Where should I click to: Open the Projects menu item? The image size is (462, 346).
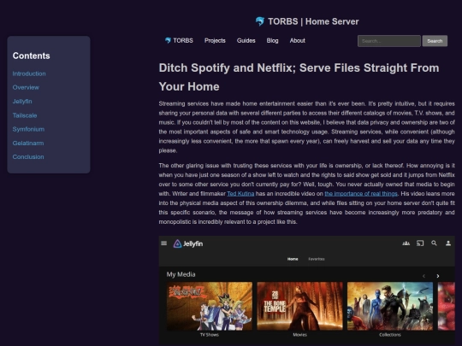215,41
